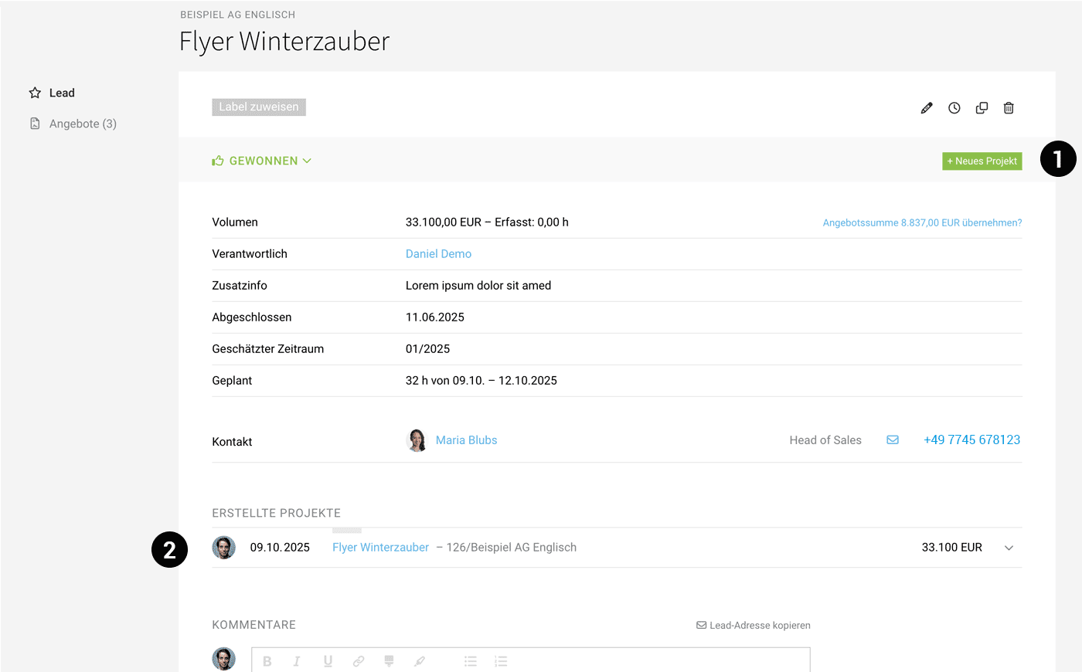Duplicate the lead using the copy icon
The width and height of the screenshot is (1082, 672).
[x=982, y=107]
